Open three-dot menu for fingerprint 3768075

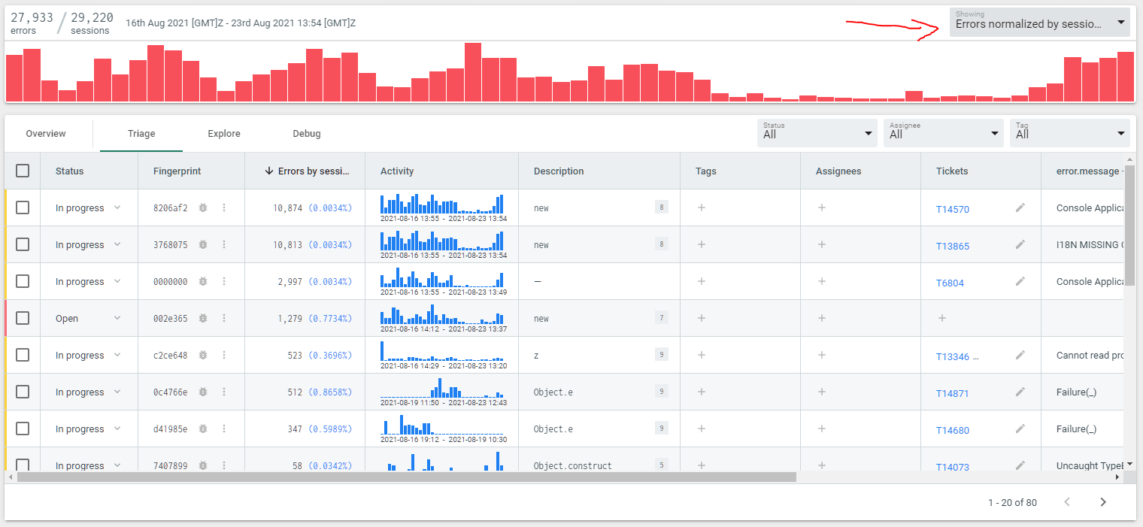coord(223,245)
